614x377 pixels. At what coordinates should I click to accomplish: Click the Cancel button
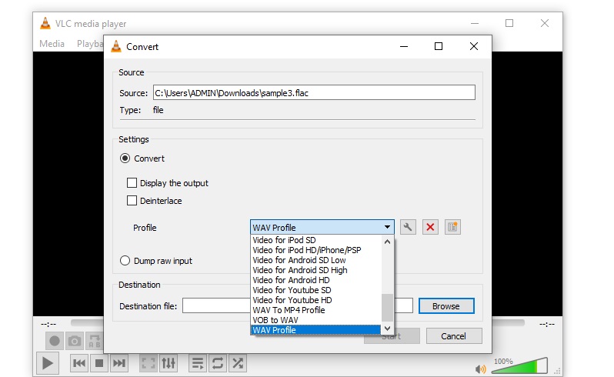pos(453,336)
